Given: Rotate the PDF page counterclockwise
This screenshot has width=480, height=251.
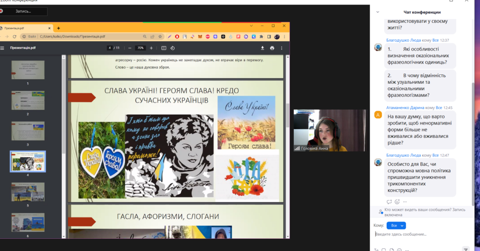Looking at the screenshot, I should [x=172, y=48].
